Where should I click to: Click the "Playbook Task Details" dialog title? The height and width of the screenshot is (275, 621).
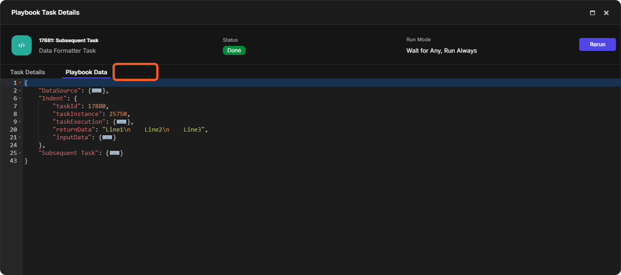point(45,12)
